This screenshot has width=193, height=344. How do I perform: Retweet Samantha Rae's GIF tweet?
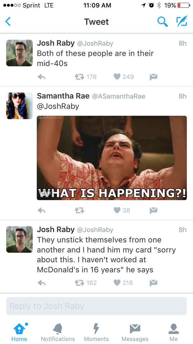(x=79, y=211)
